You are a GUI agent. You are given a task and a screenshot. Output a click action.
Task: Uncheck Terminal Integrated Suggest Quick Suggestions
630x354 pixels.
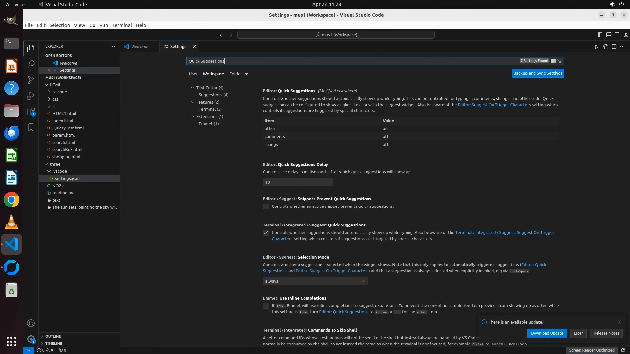(266, 233)
